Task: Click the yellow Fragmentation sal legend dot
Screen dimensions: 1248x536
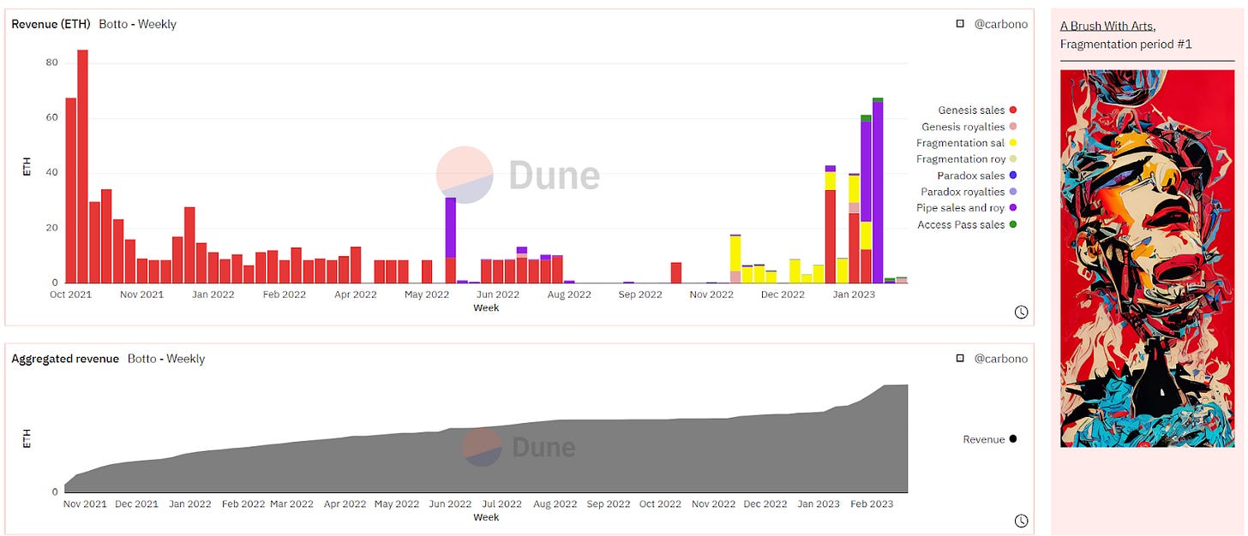Action: [1013, 143]
